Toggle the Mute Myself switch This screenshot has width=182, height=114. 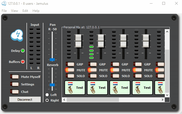coord(14,77)
